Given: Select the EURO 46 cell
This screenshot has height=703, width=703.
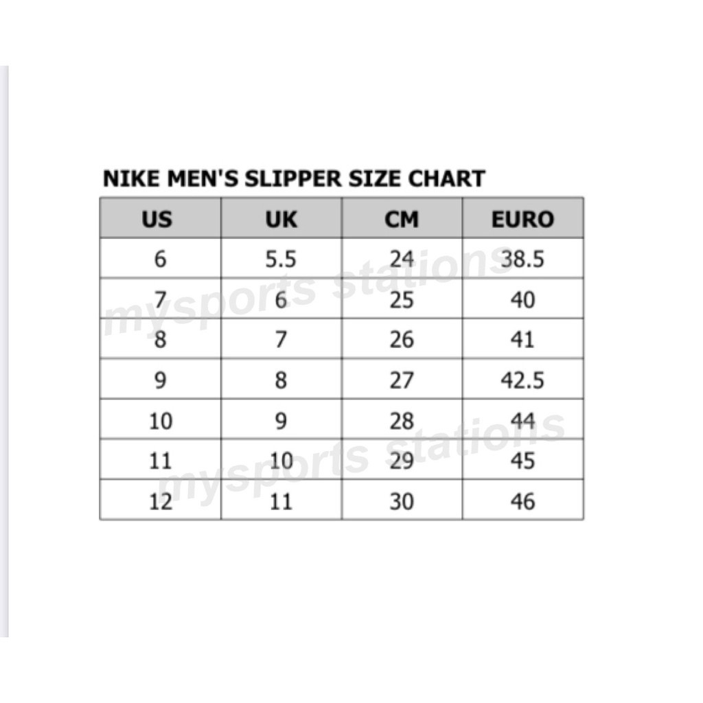Looking at the screenshot, I should [522, 500].
